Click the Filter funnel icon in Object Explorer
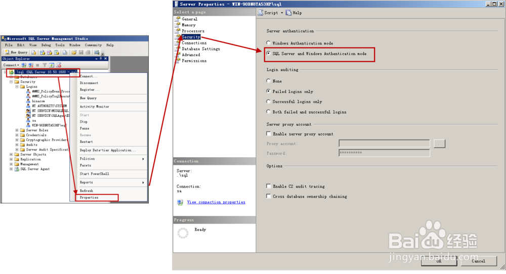The height and width of the screenshot is (274, 506). [x=45, y=65]
